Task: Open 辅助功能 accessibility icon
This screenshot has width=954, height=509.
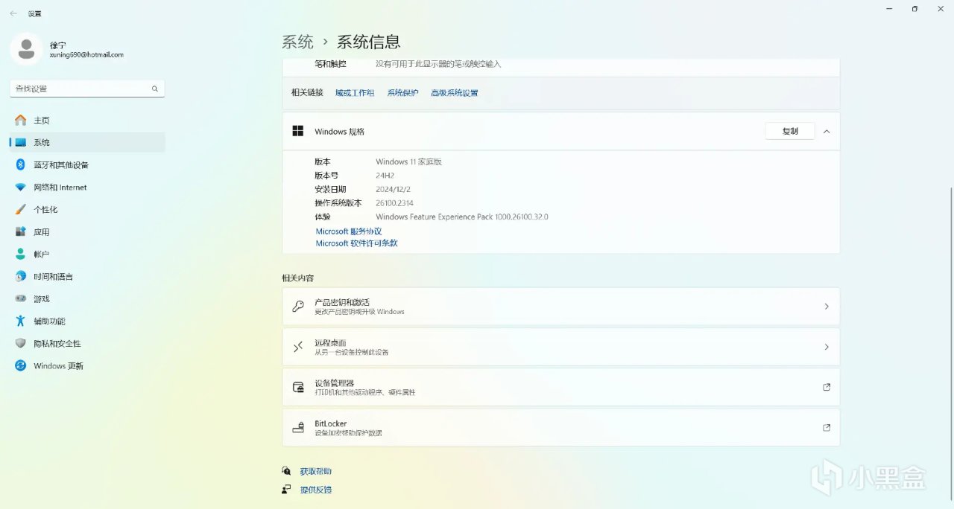Action: click(21, 321)
